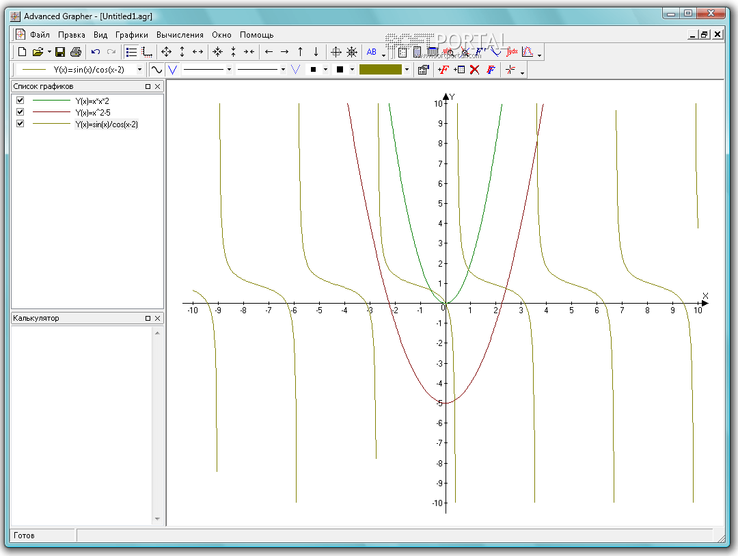Add a table graph with +table icon
Image resolution: width=738 pixels, height=556 pixels.
coord(459,70)
